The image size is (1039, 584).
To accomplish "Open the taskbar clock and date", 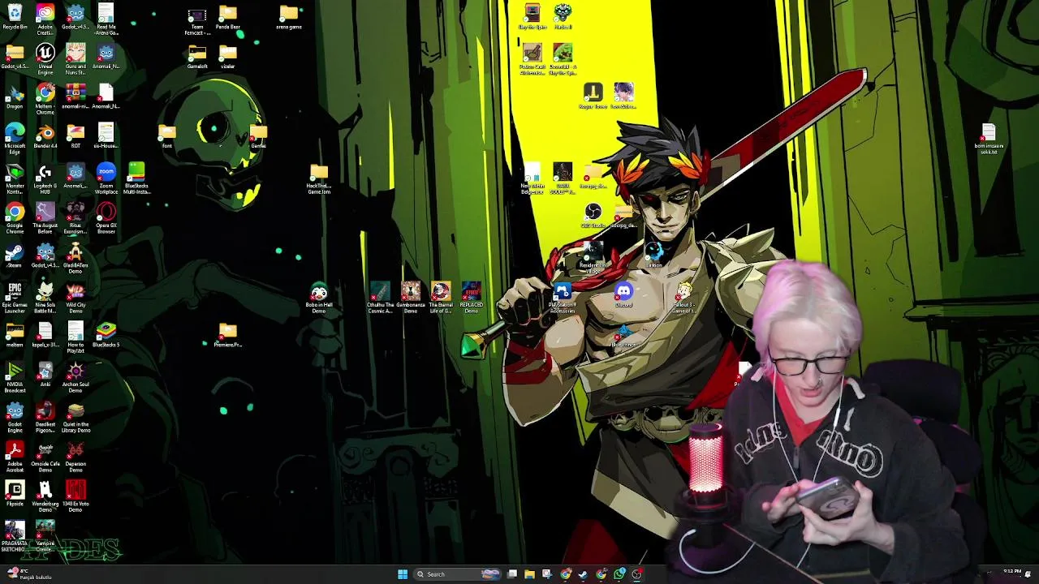I will [1012, 573].
